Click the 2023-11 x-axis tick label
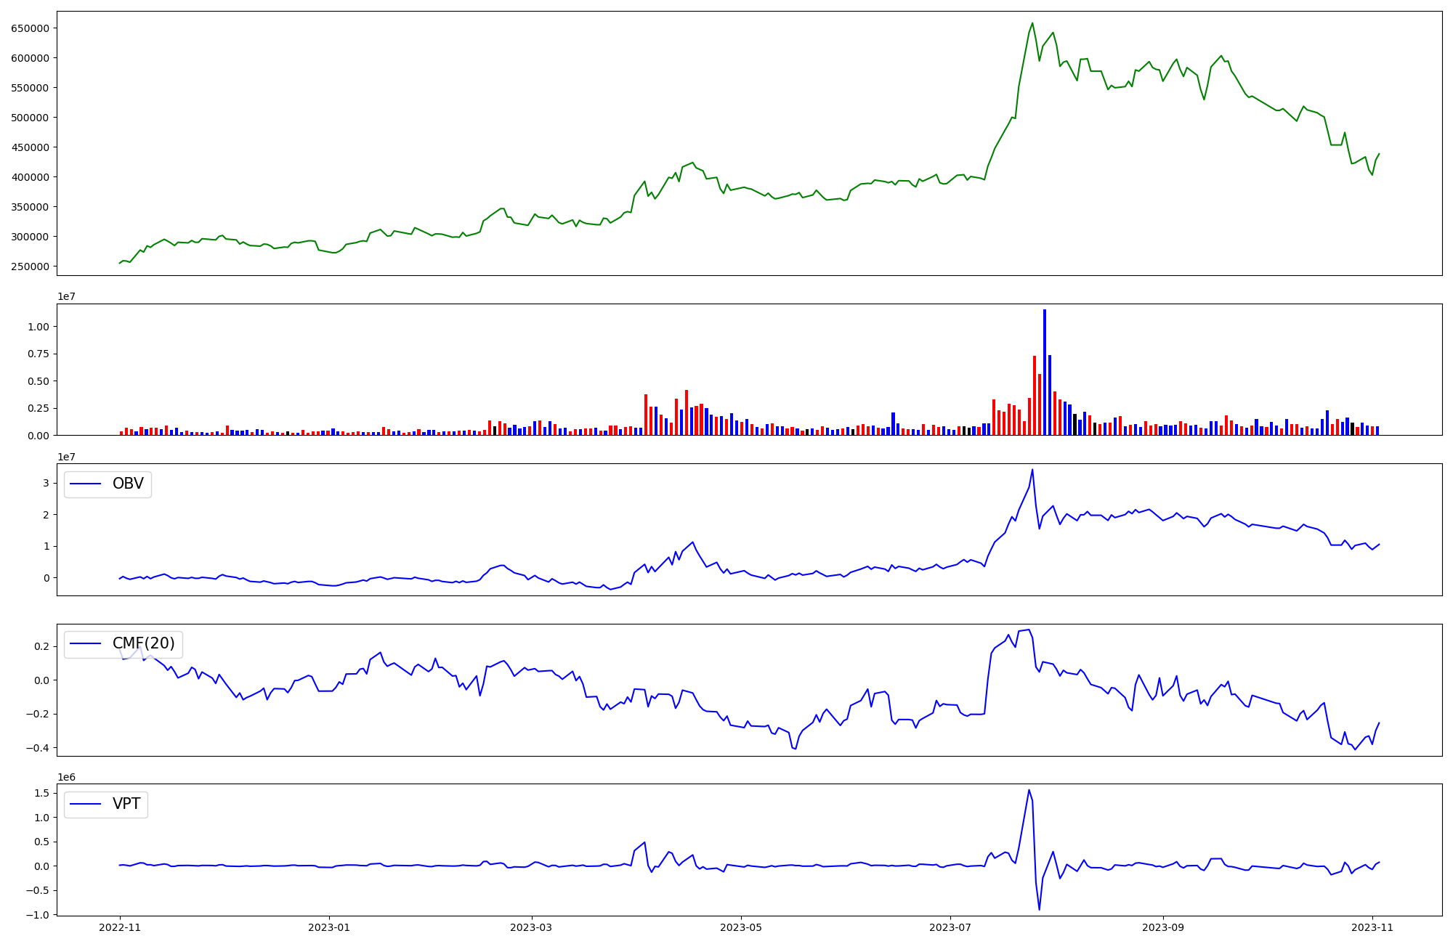Screen dimensions: 1453x944 point(1372,927)
